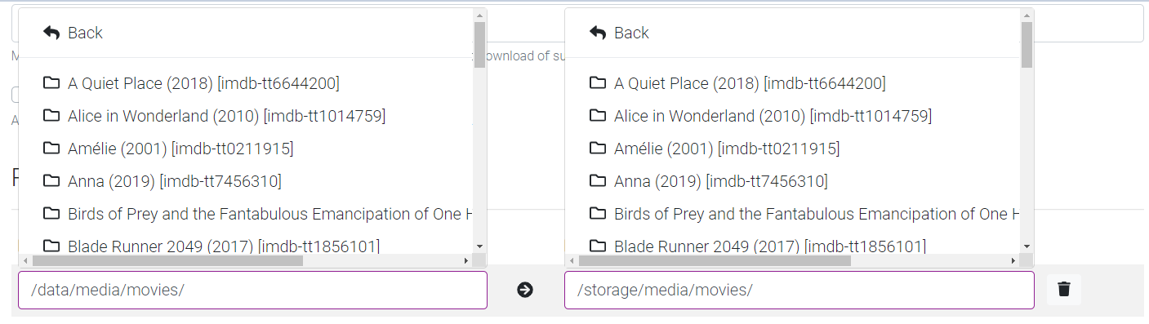Click right browser horizontal scrollbar right arrow
This screenshot has height=324, width=1149.
click(1013, 261)
